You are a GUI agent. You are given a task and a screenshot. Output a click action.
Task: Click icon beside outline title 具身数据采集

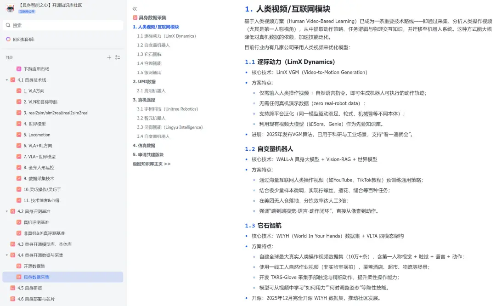click(135, 18)
